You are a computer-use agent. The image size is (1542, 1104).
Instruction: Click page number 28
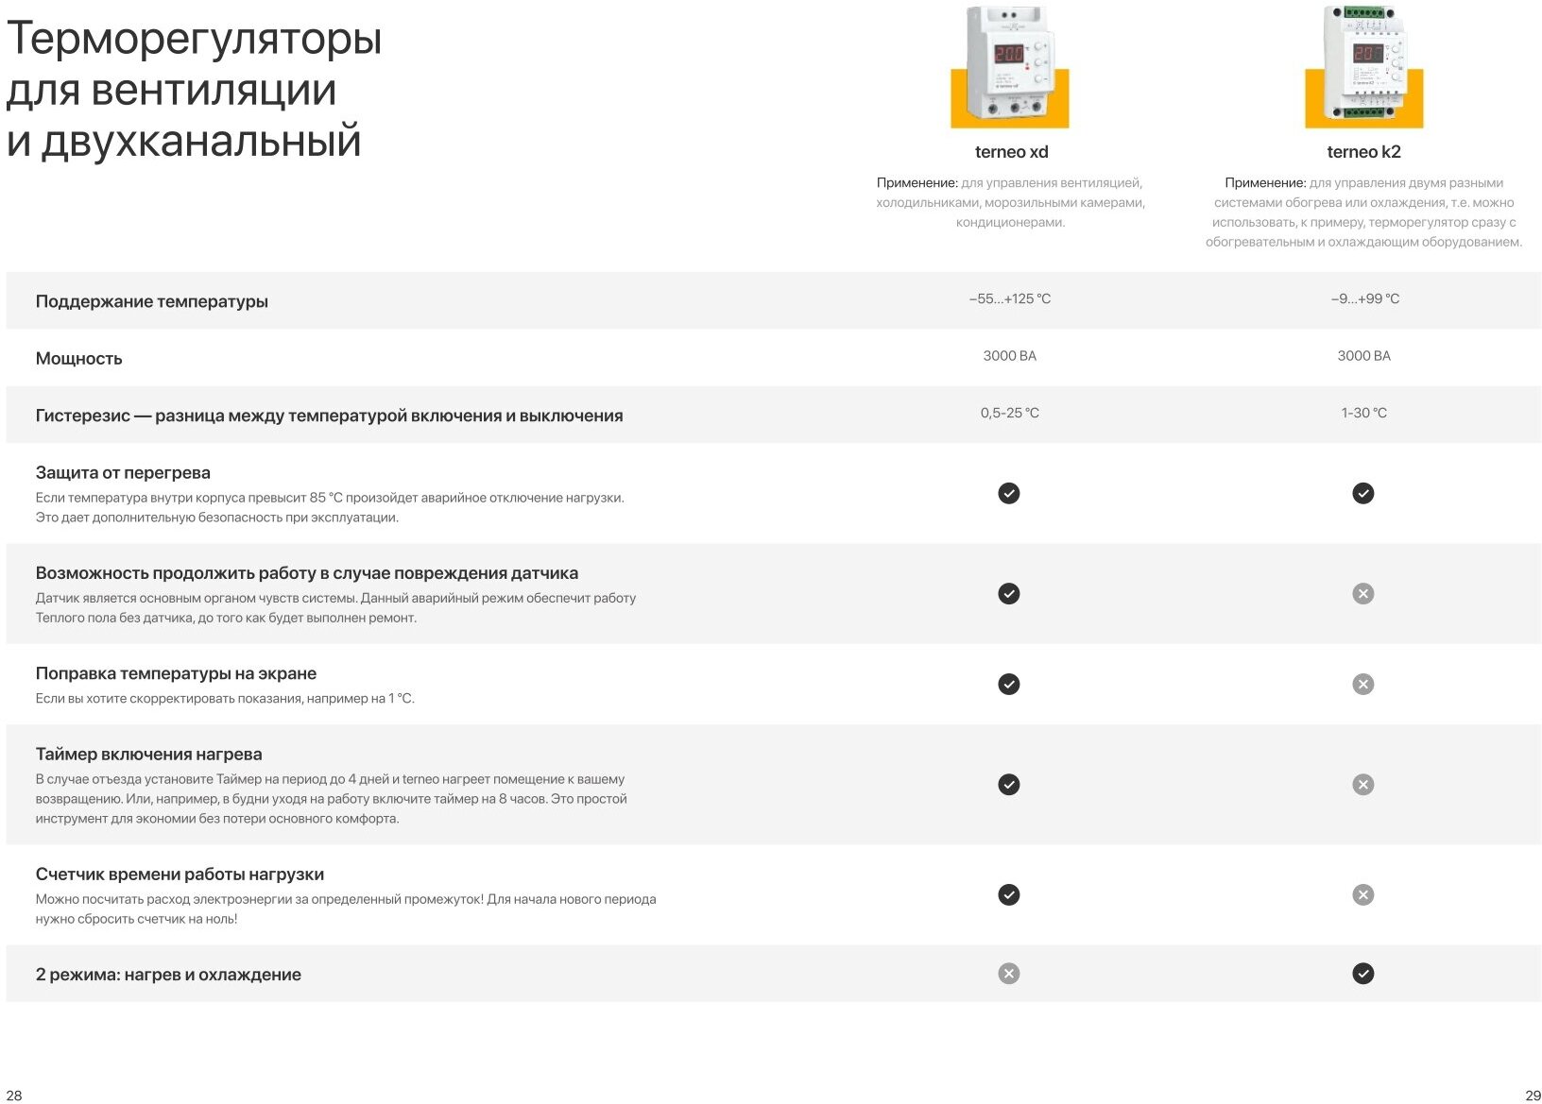(x=14, y=1095)
